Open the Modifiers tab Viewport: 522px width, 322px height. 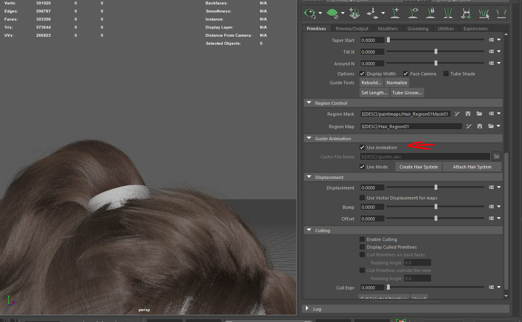point(388,29)
